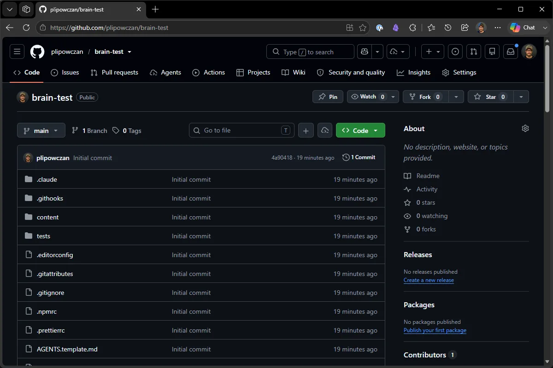The image size is (553, 368).
Task: Open the repository Settings tab
Action: tap(459, 72)
